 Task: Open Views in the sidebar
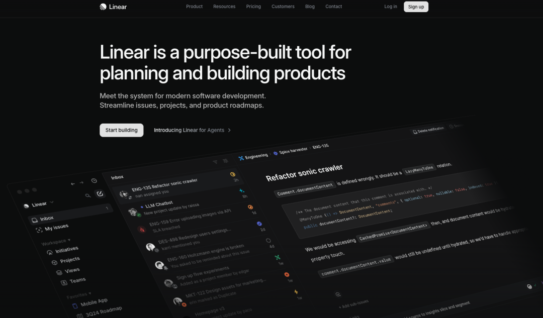68,271
